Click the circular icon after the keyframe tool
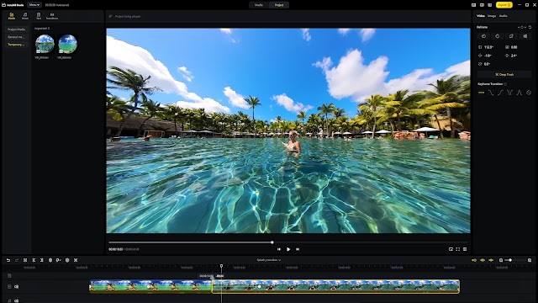This screenshot has width=538, height=303. coord(67,260)
